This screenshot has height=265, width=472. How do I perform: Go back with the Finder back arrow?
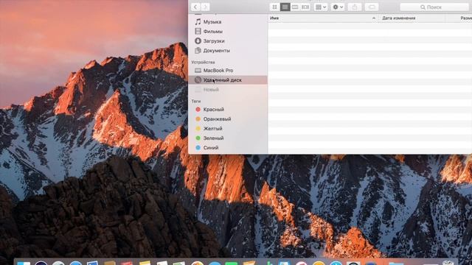click(195, 7)
